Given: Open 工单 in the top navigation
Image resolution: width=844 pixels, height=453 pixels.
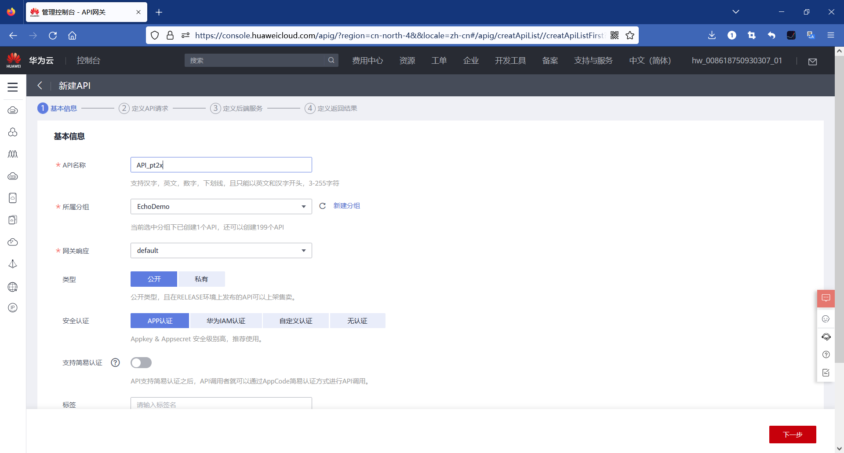Looking at the screenshot, I should tap(439, 61).
